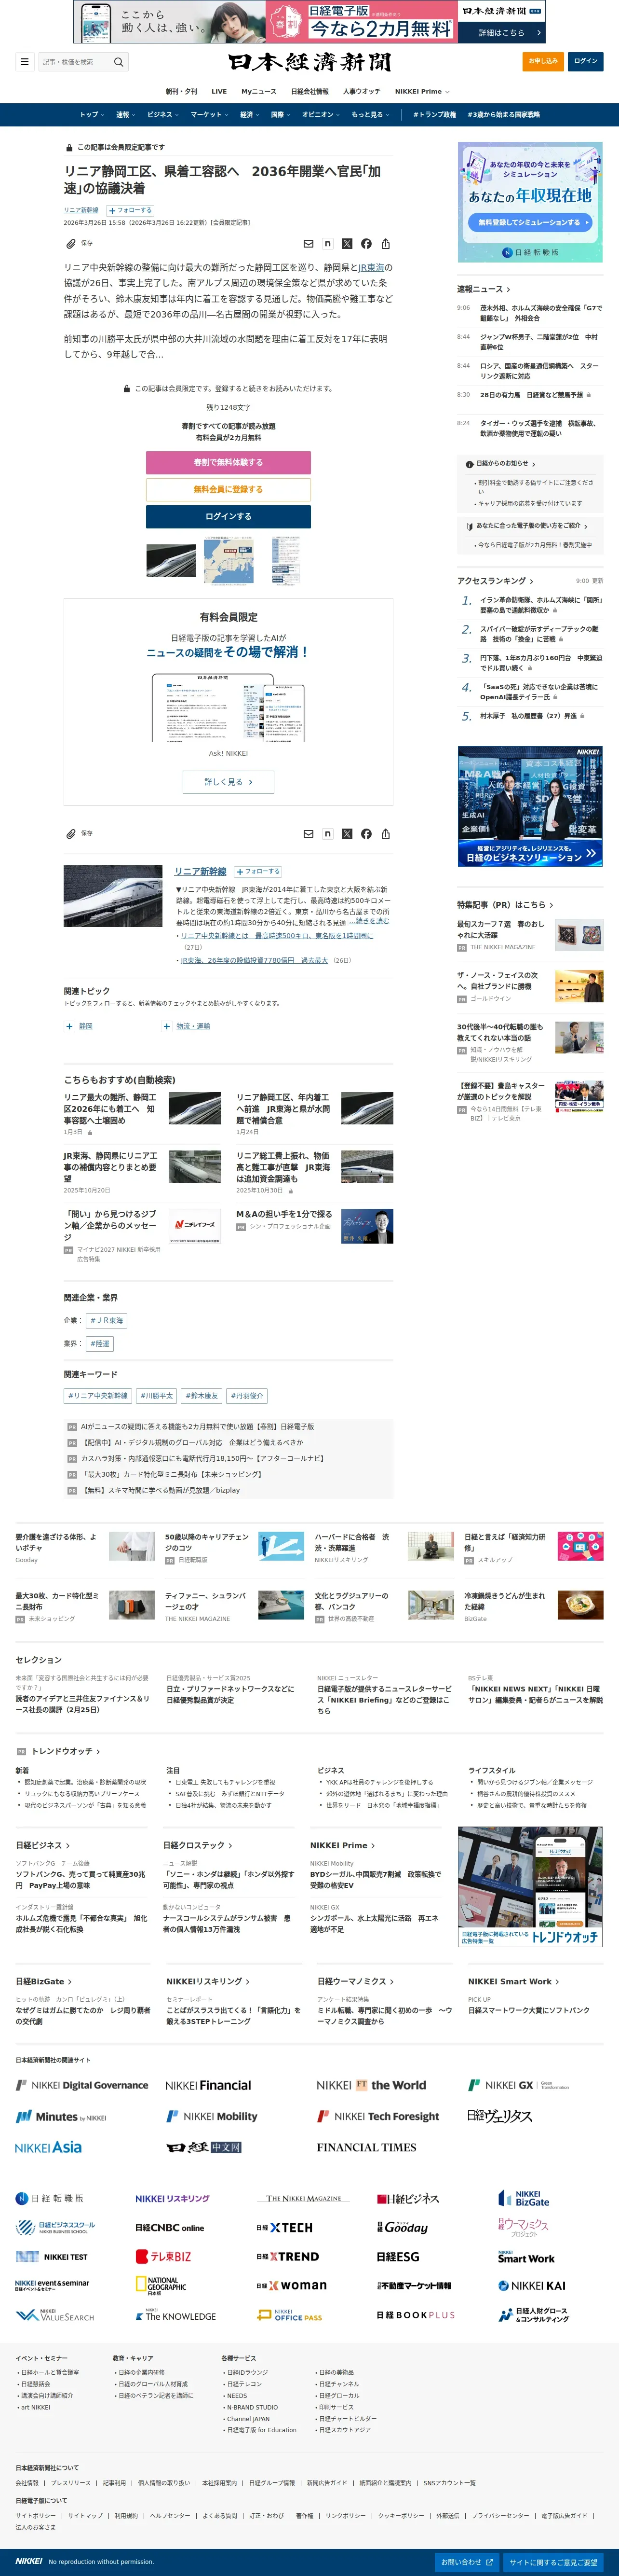Email share icon below article
The height and width of the screenshot is (2576, 619).
point(309,833)
